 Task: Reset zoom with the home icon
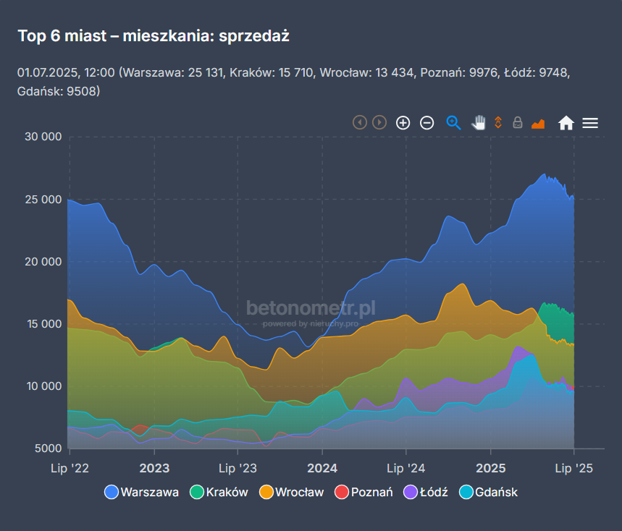[x=566, y=123]
